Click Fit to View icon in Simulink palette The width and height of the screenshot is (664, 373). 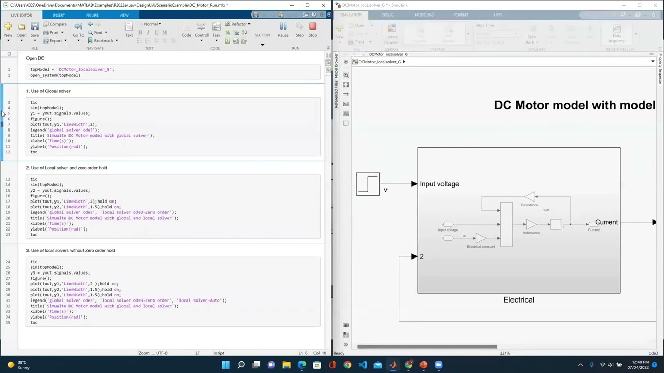(x=346, y=84)
